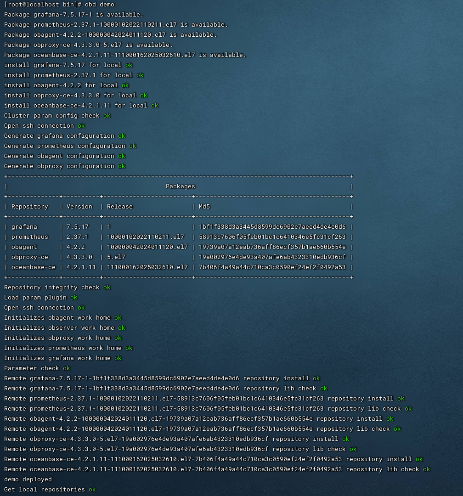Click "Package obproxy-ce-4.3.3.0-5.el7 is available."
The height and width of the screenshot is (496, 463).
click(x=88, y=45)
